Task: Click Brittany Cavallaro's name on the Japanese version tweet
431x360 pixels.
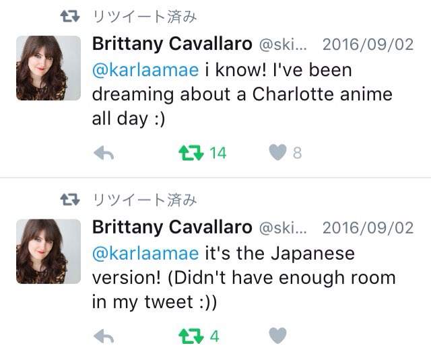Action: coord(172,227)
